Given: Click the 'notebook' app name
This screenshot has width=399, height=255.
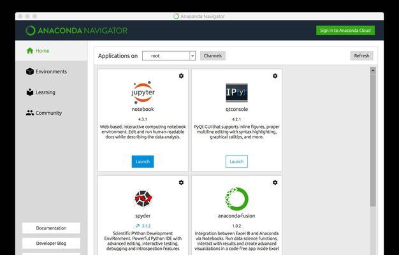Looking at the screenshot, I should point(143,109).
